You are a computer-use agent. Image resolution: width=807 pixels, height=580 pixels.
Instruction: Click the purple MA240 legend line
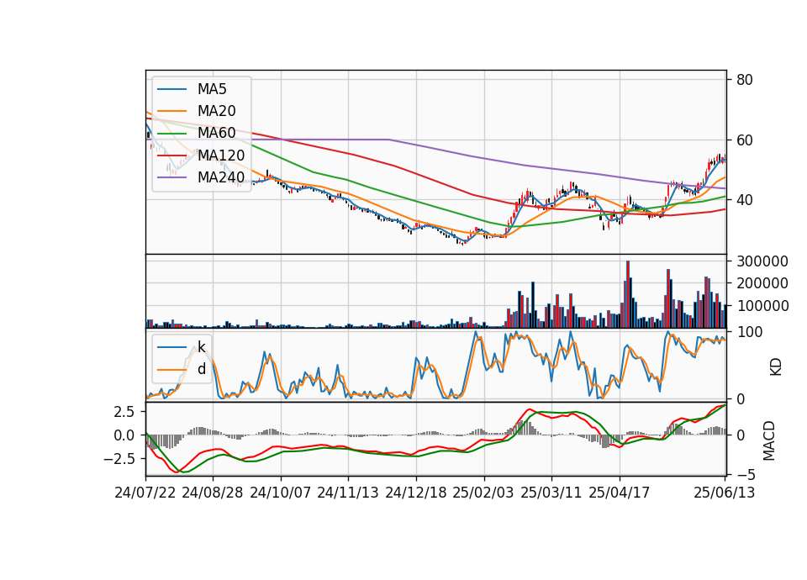tap(171, 177)
